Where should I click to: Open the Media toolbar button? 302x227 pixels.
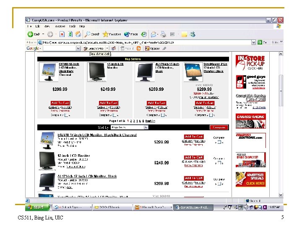[131, 34]
